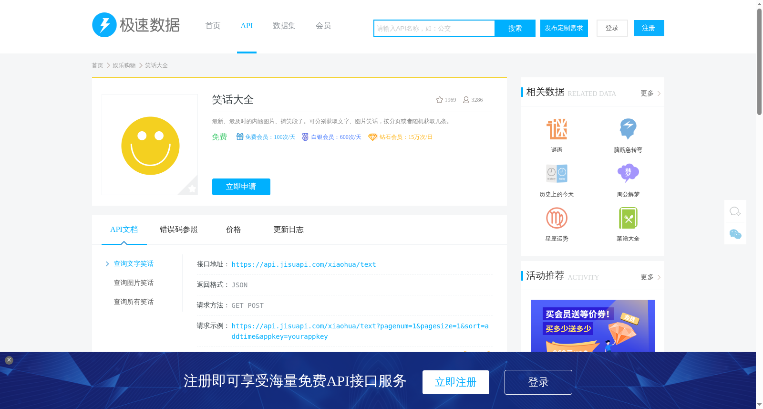Open the xiaohua/text interface address link

(304, 264)
